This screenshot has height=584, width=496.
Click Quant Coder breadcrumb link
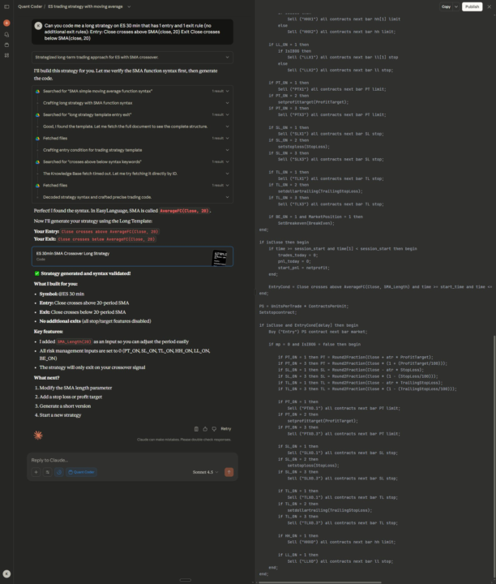point(30,6)
